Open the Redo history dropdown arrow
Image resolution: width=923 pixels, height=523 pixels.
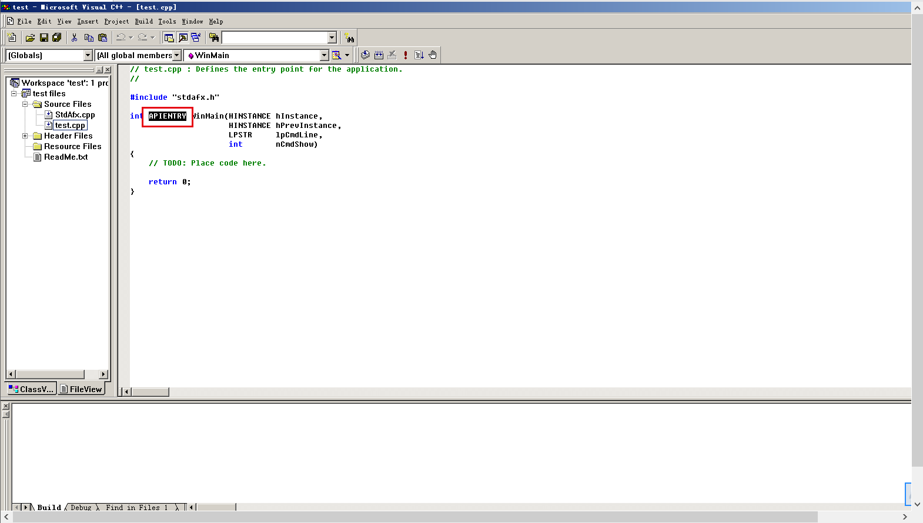pos(152,38)
